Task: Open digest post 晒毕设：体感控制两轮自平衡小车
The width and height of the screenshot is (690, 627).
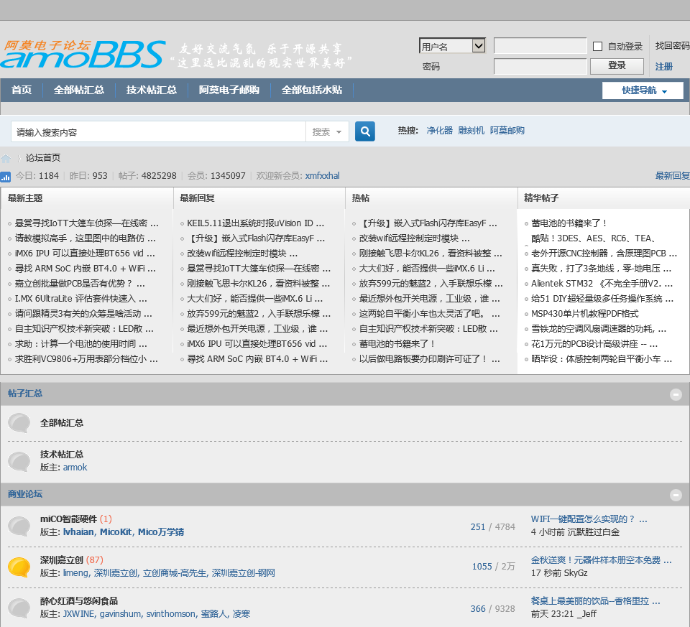Action: (602, 359)
